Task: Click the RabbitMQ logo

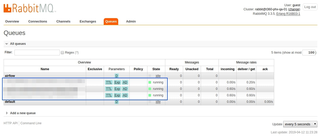Action: (30, 8)
